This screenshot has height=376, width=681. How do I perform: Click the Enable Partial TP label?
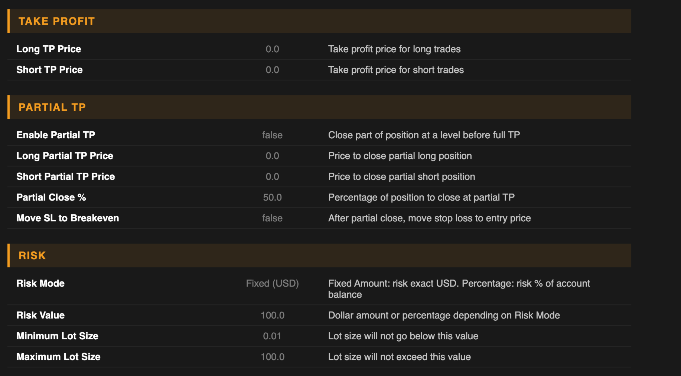[x=56, y=135]
